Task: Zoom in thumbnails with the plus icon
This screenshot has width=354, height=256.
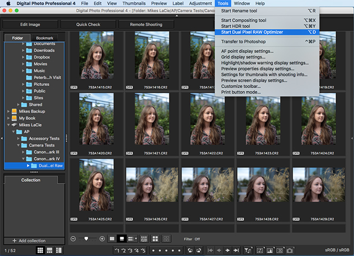Action: (x=102, y=239)
